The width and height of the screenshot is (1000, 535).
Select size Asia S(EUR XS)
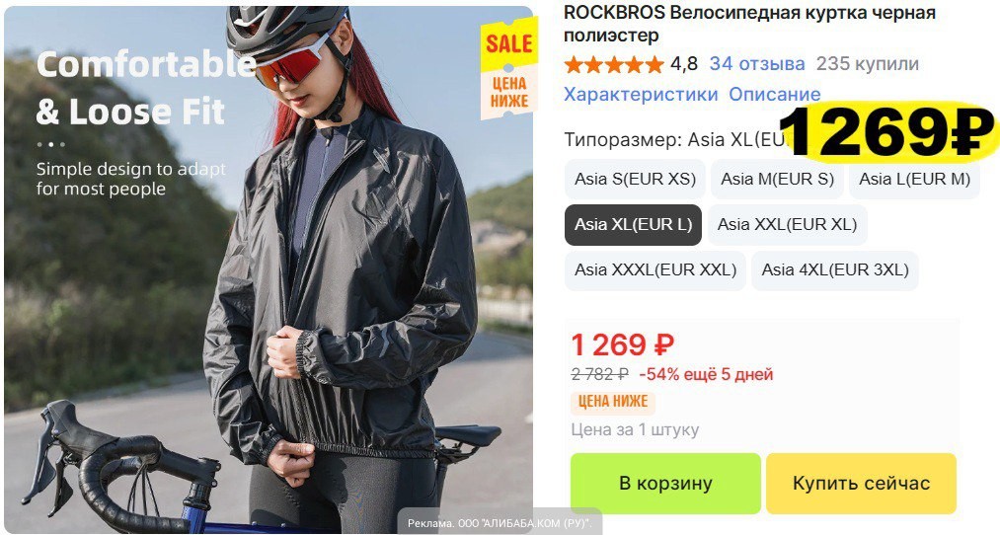(635, 180)
